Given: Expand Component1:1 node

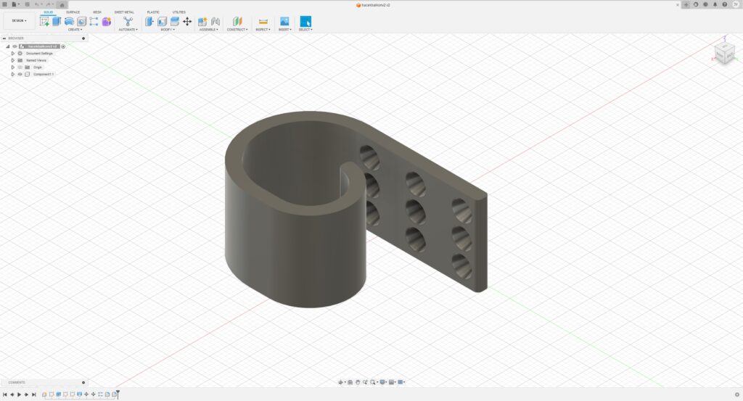Looking at the screenshot, I should [13, 75].
